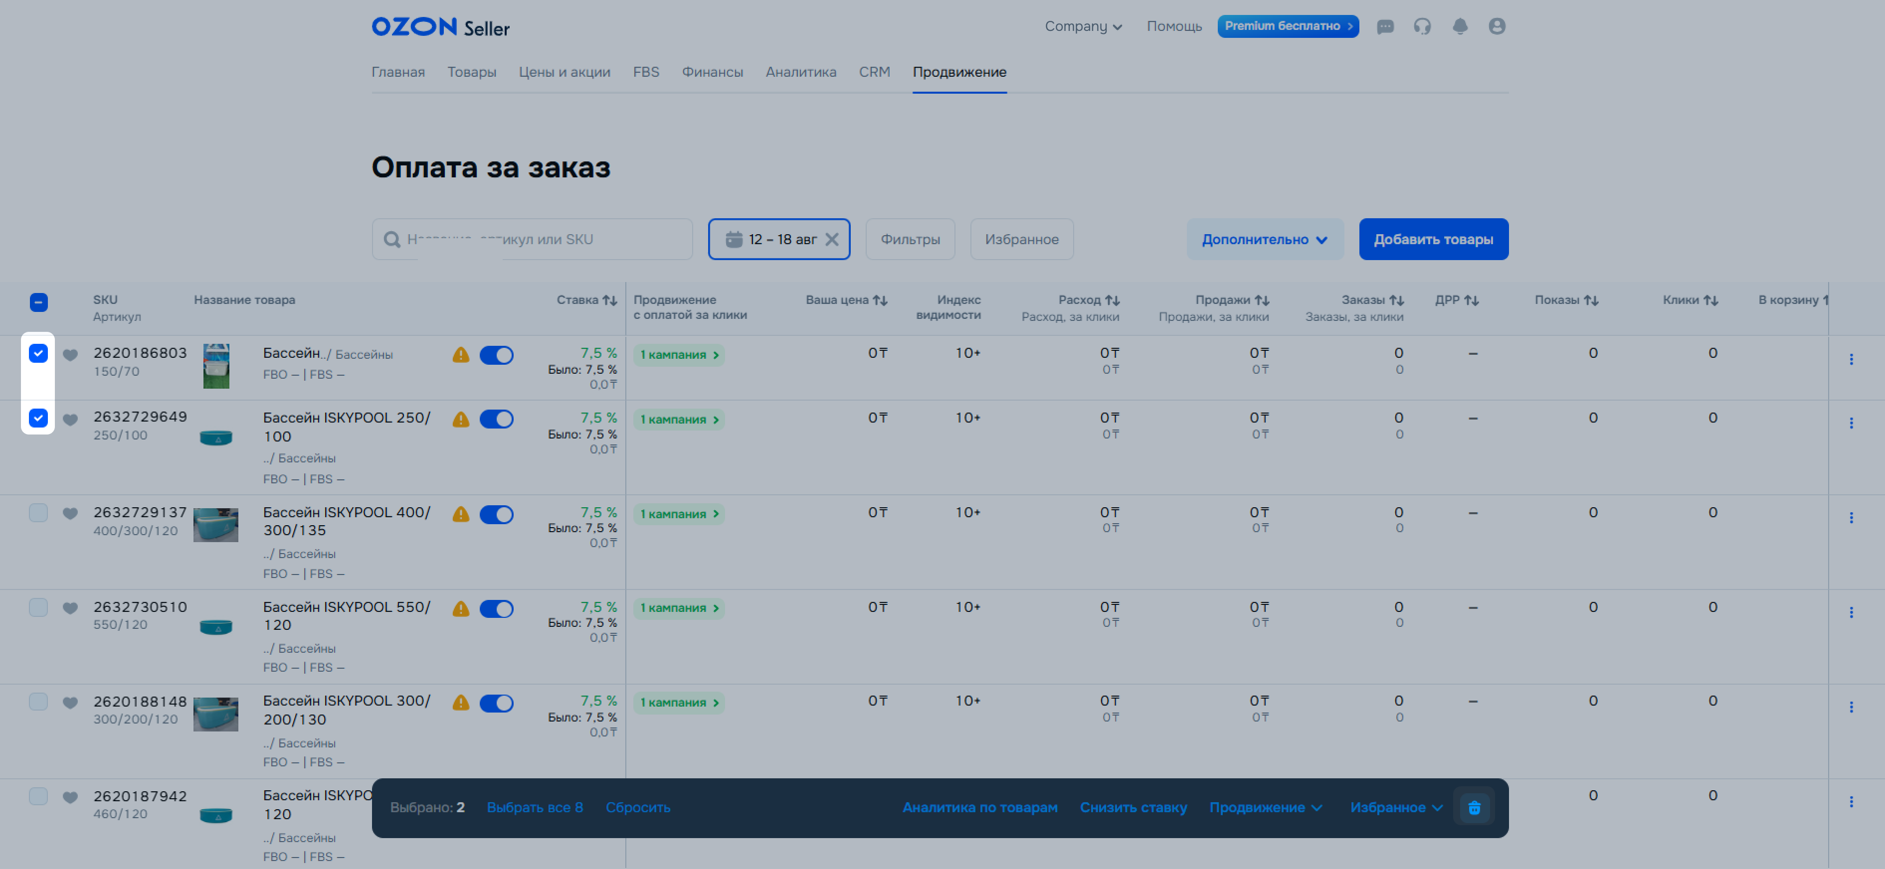Image resolution: width=1885 pixels, height=869 pixels.
Task: Favorite the product SKU 2632729649
Action: 70,420
